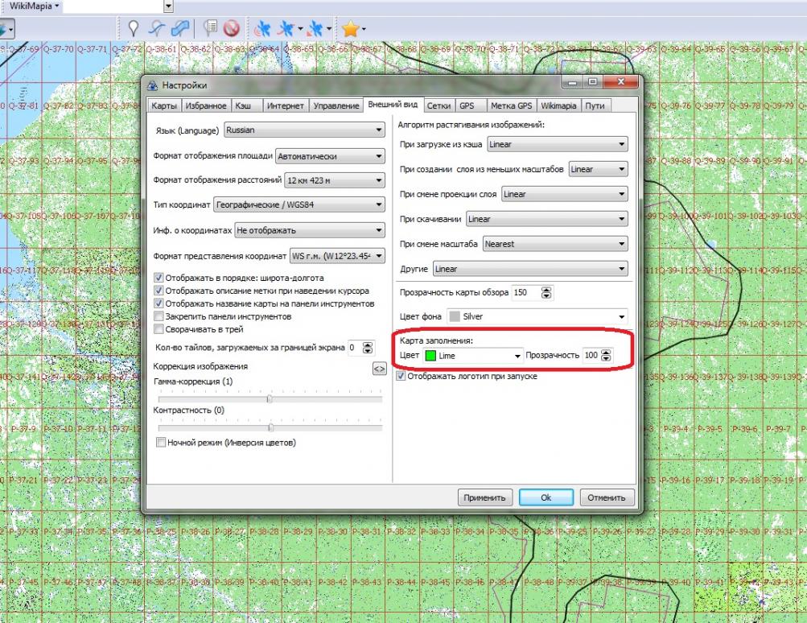Click the GPS satellite connect icon
The width and height of the screenshot is (807, 623).
pos(262,29)
